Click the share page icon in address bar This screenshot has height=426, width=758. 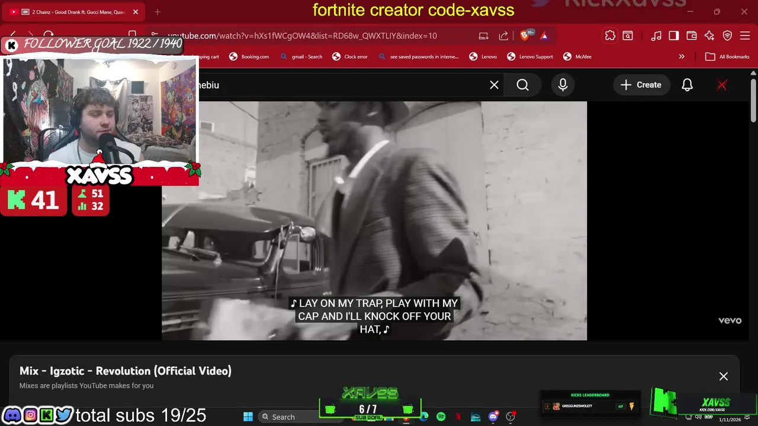(x=503, y=35)
